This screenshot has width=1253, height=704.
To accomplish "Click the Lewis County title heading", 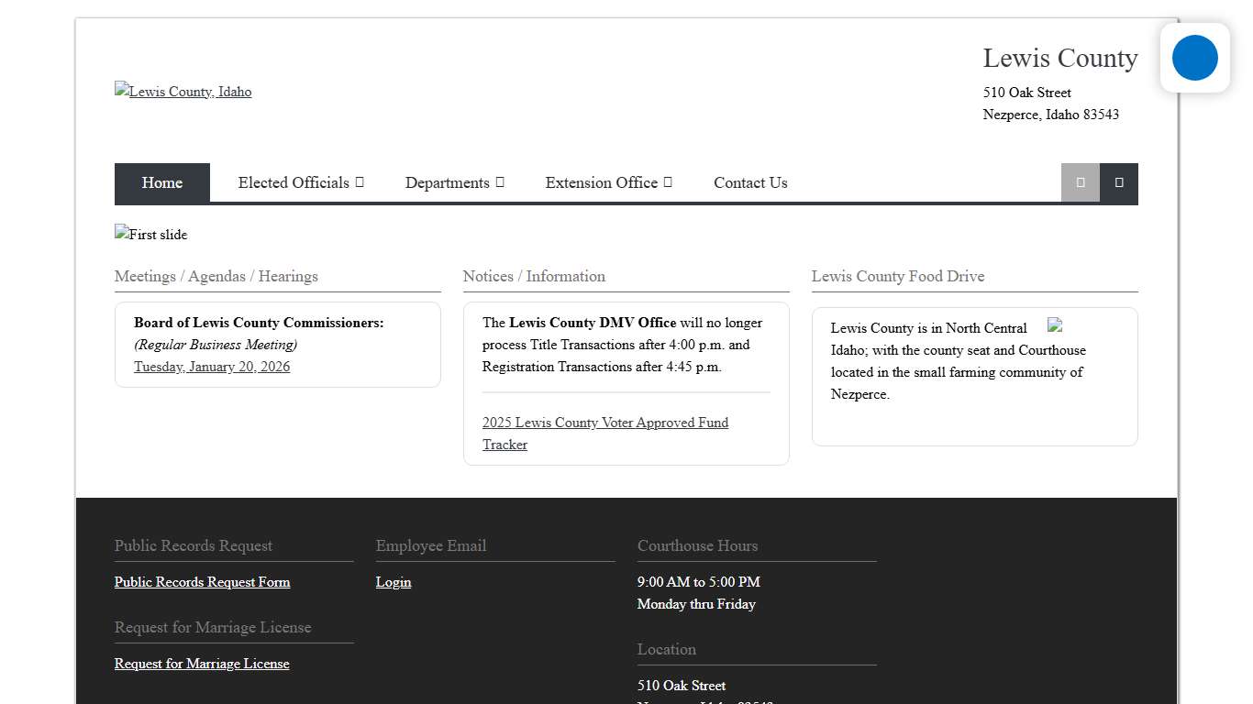I will pyautogui.click(x=1059, y=58).
